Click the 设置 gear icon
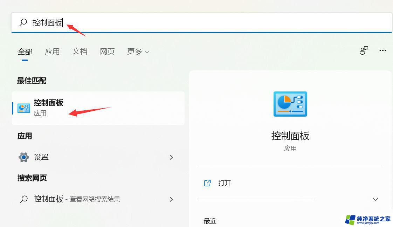393x227 pixels. pos(23,157)
